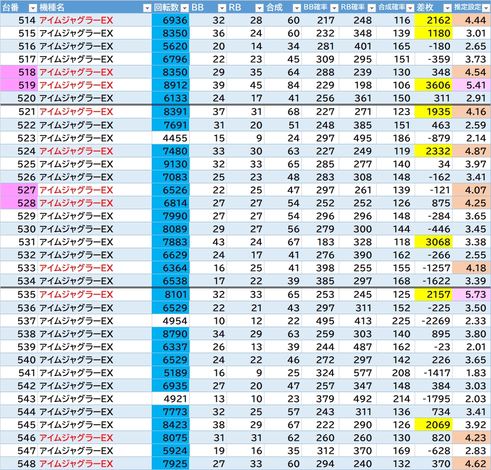491x470 pixels.
Task: Click the yellow 差枚 cell showing 2162
Action: tap(433, 20)
